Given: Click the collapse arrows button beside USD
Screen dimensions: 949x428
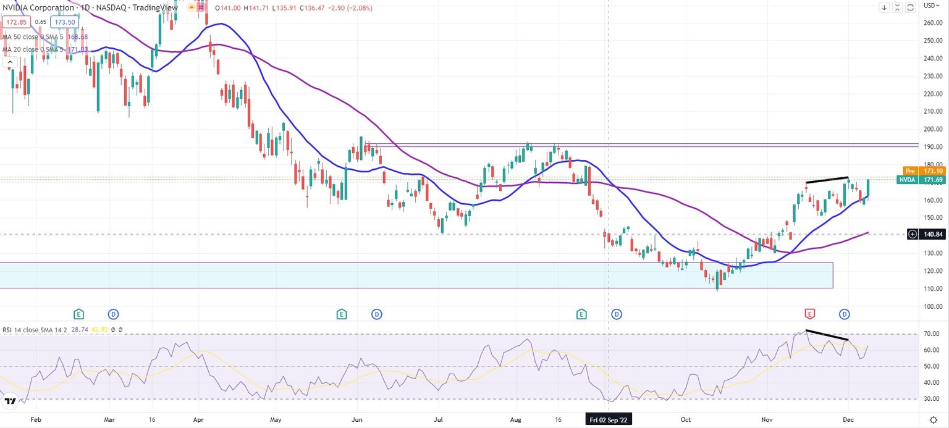Looking at the screenshot, I should tap(898, 7).
